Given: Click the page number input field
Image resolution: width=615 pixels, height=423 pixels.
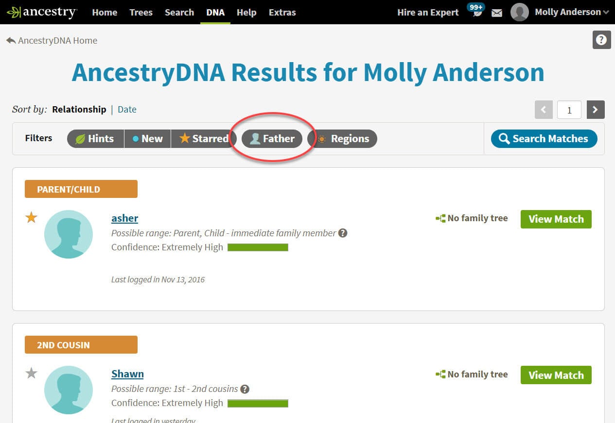Looking at the screenshot, I should pos(569,110).
